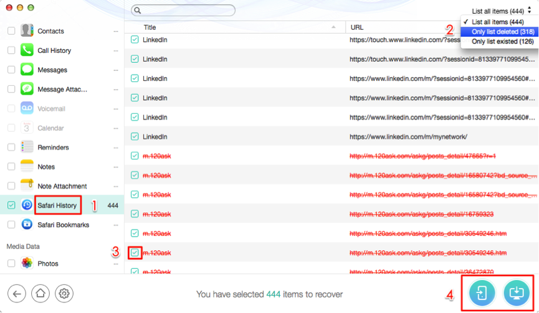The width and height of the screenshot is (539, 313).
Task: Select the Note Attachment category label
Action: [x=62, y=186]
